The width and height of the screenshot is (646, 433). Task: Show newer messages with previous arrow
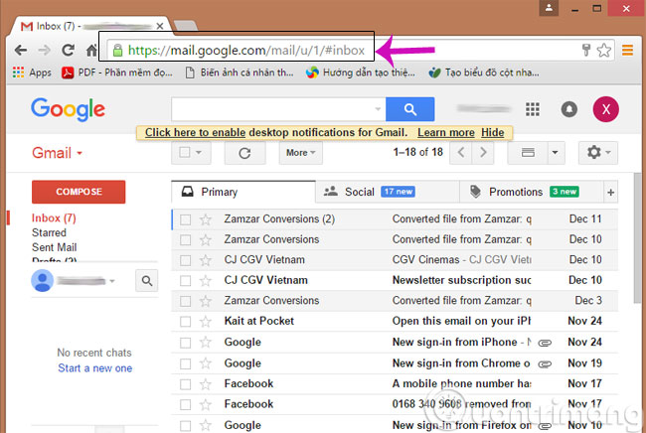461,153
